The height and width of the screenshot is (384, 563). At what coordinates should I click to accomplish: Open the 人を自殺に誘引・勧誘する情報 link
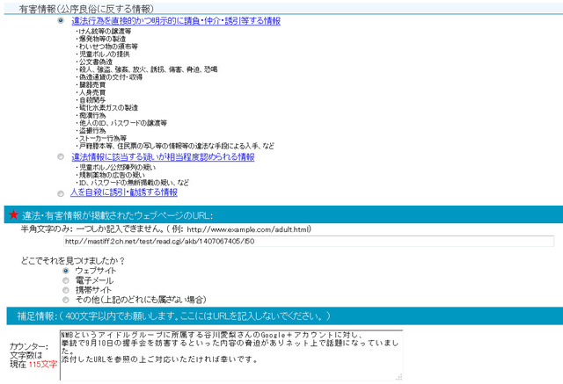[x=124, y=192]
